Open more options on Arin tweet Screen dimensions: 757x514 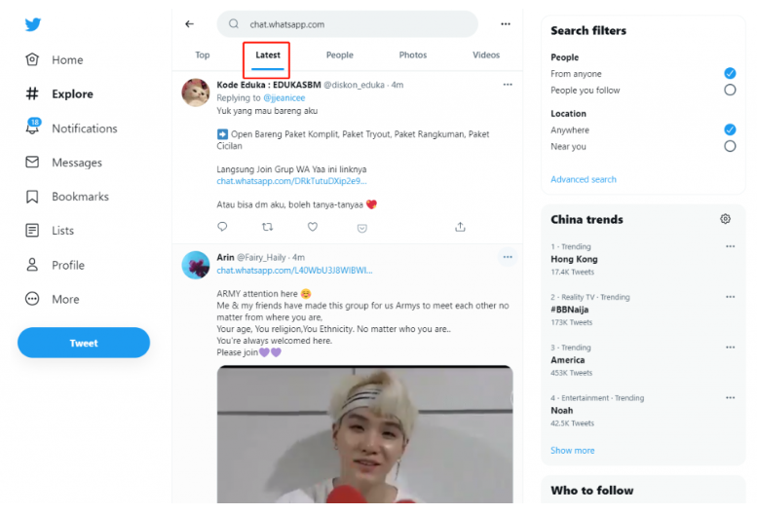pyautogui.click(x=508, y=257)
